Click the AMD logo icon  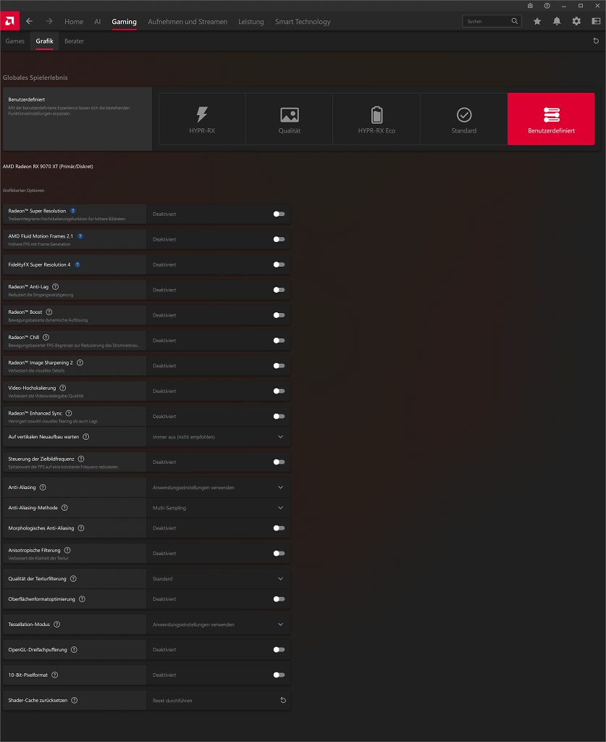tap(9, 21)
